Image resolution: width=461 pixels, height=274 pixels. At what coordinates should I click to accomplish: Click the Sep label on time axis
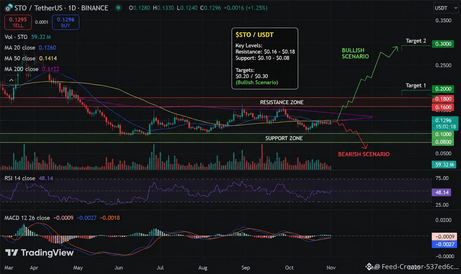pos(246,267)
